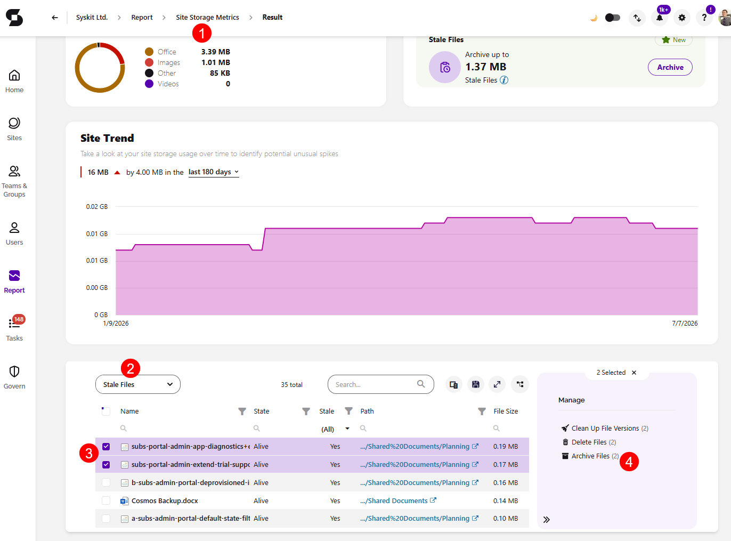Image resolution: width=731 pixels, height=541 pixels.
Task: Click the column chooser tree icon
Action: tap(519, 384)
